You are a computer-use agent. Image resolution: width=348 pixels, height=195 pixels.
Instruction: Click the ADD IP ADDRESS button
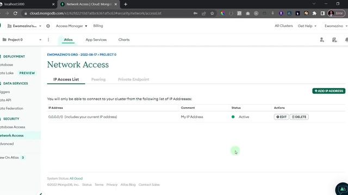328,91
